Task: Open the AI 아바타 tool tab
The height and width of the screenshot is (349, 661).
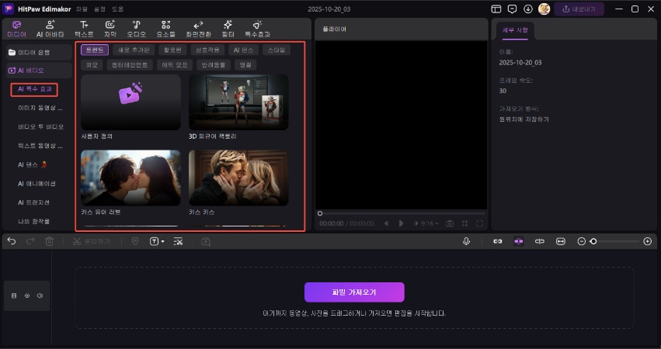Action: [50, 29]
